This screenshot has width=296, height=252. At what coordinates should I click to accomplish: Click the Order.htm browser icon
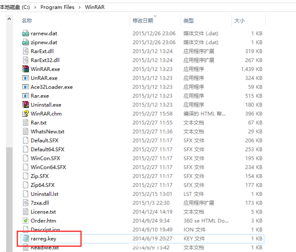25,221
